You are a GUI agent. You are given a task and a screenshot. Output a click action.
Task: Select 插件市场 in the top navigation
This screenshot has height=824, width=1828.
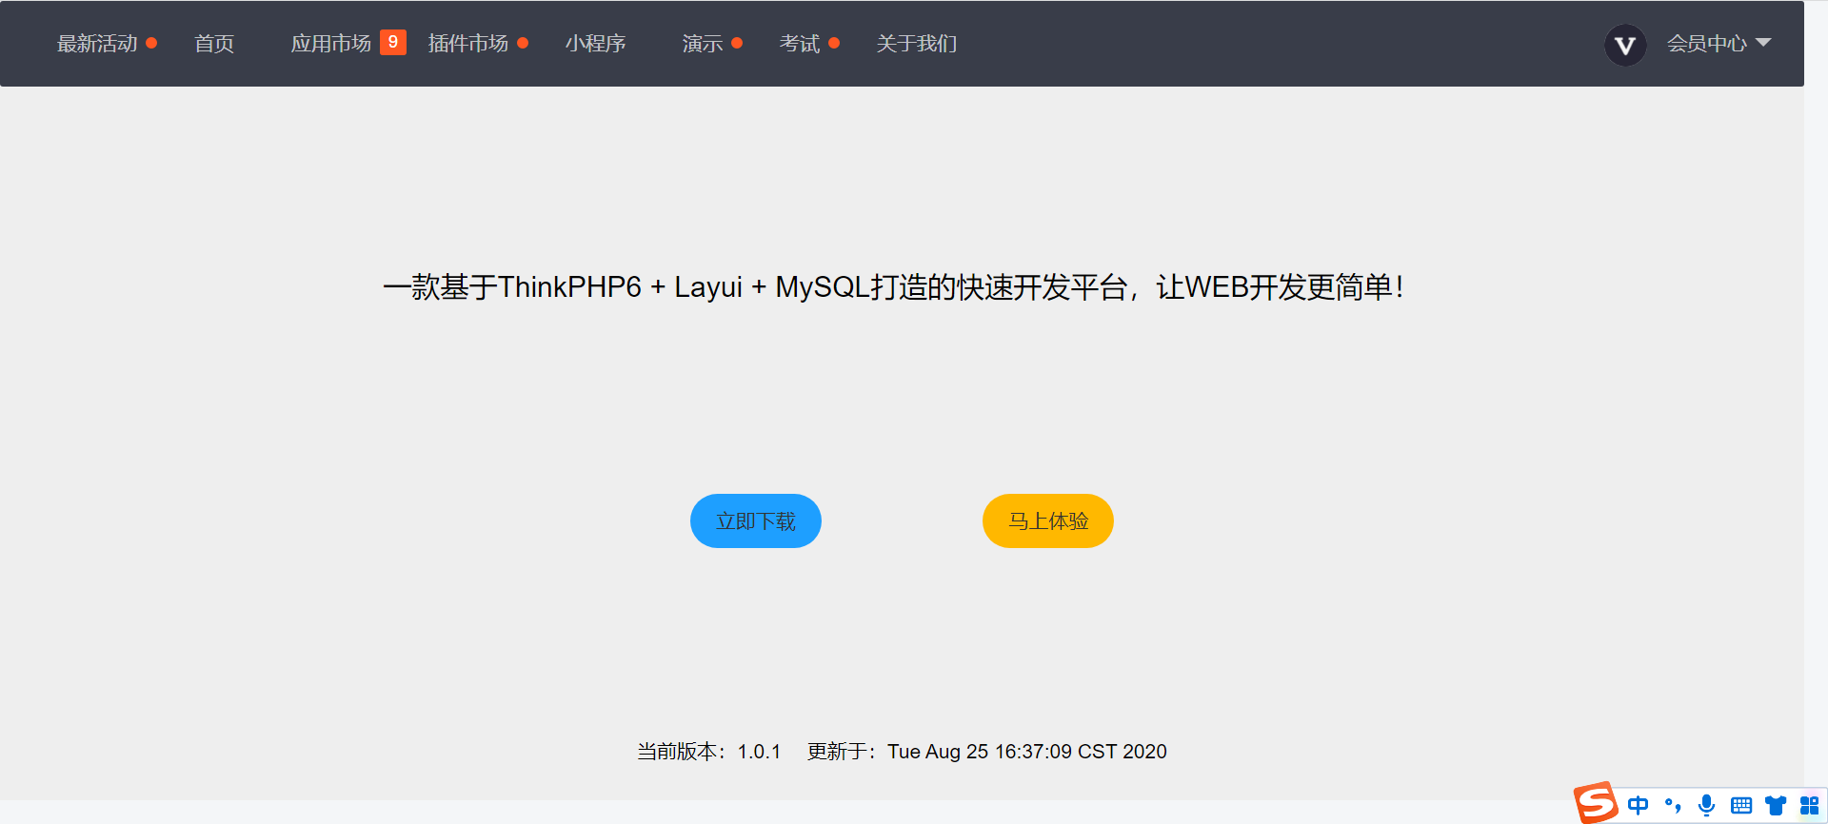tap(468, 44)
